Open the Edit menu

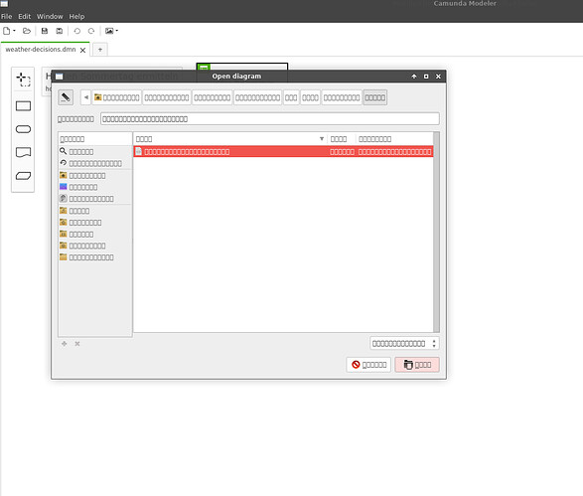[x=24, y=16]
